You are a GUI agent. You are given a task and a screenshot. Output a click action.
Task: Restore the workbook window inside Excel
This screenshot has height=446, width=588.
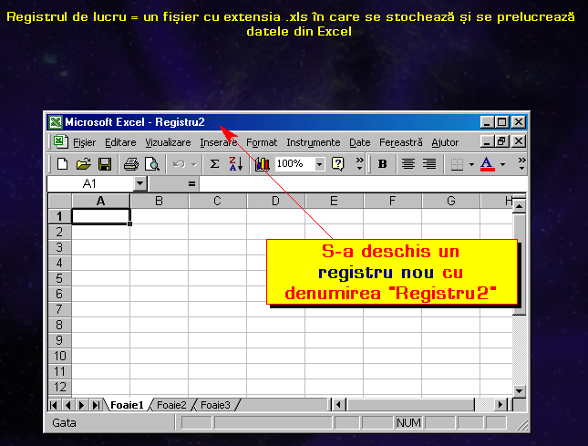(501, 141)
